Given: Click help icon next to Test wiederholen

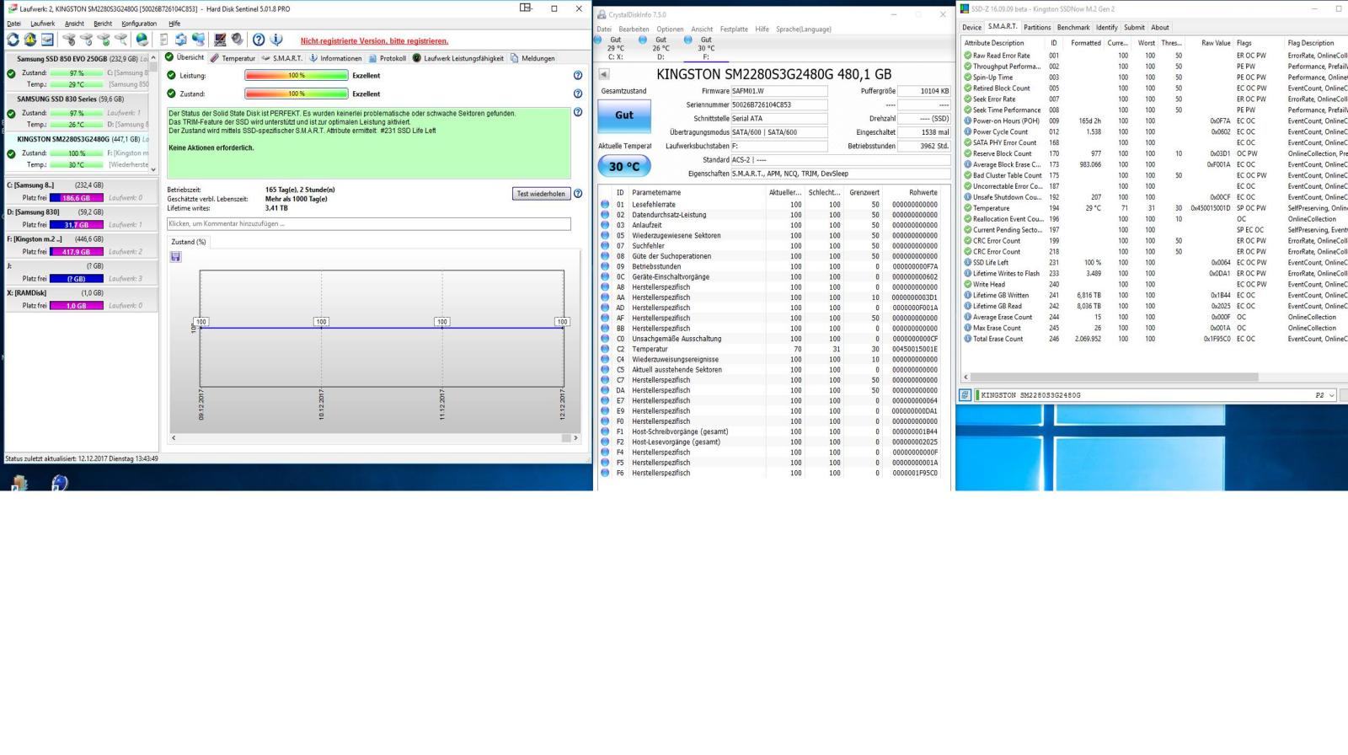Looking at the screenshot, I should pos(578,194).
